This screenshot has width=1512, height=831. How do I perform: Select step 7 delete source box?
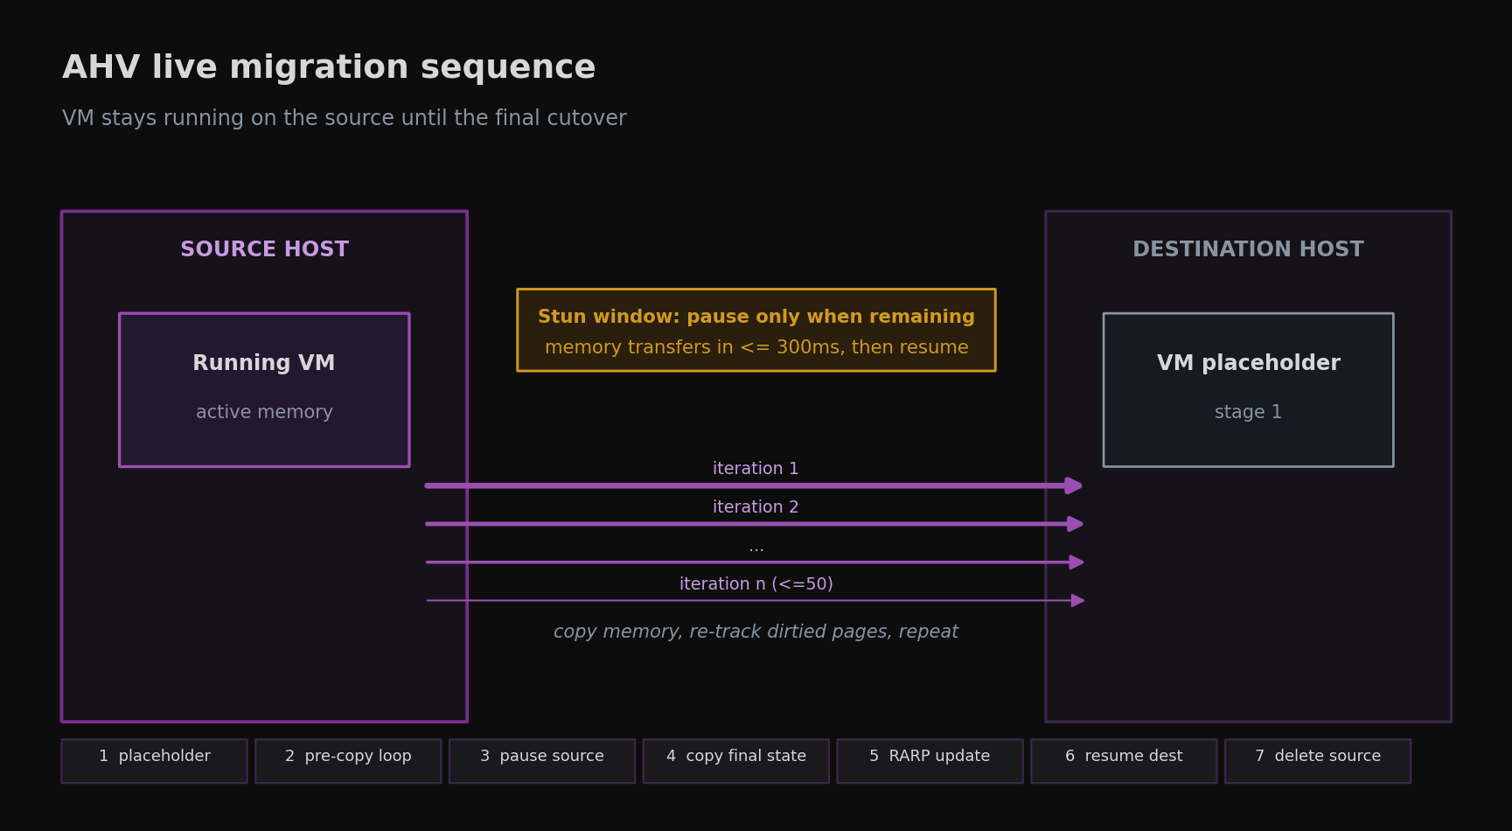click(1318, 761)
